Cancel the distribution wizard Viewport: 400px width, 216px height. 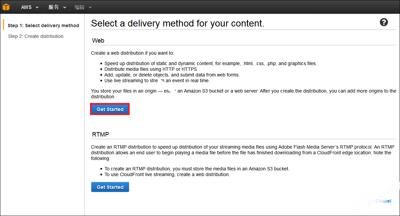383,201
